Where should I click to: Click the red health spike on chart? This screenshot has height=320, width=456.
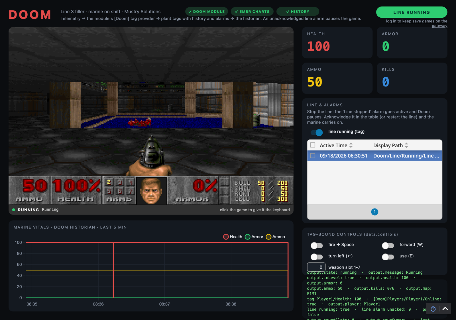(x=113, y=270)
